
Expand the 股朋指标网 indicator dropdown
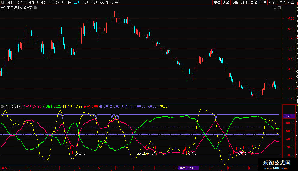tap(2, 107)
